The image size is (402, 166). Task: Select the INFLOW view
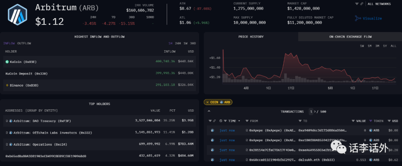point(9,43)
